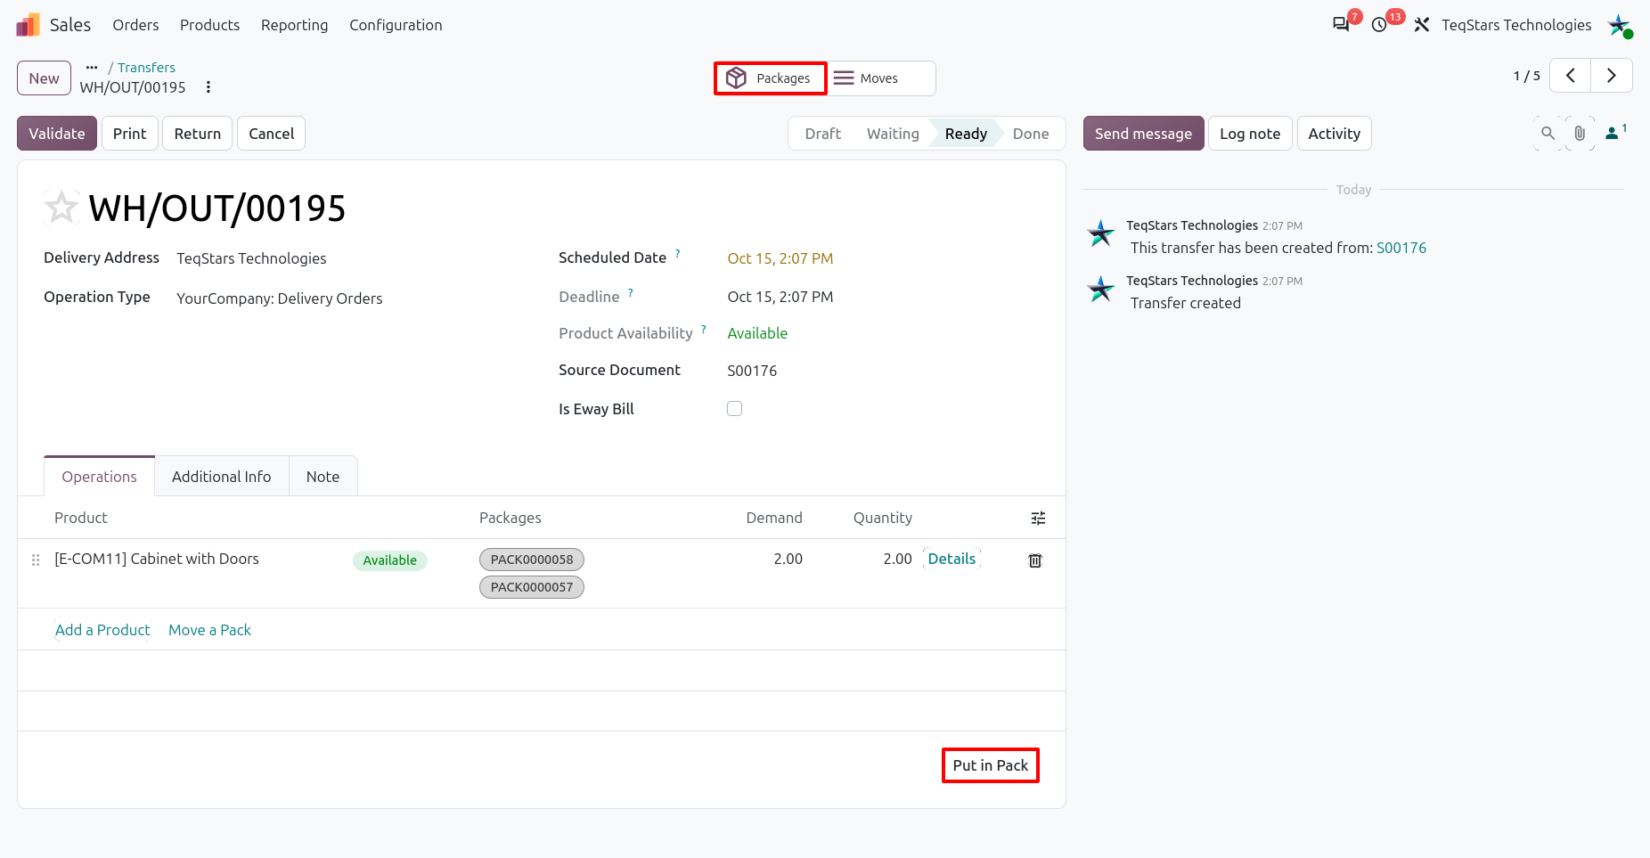Click the Operation Type field value

coord(280,298)
